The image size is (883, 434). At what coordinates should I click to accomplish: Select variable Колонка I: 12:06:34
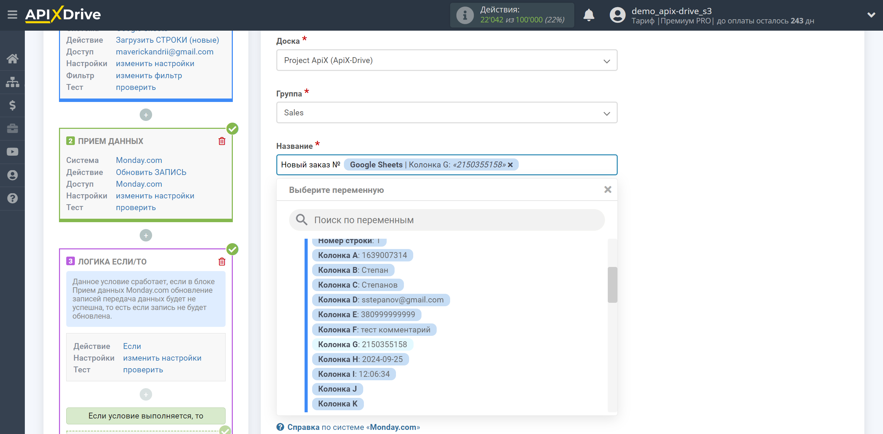click(354, 374)
